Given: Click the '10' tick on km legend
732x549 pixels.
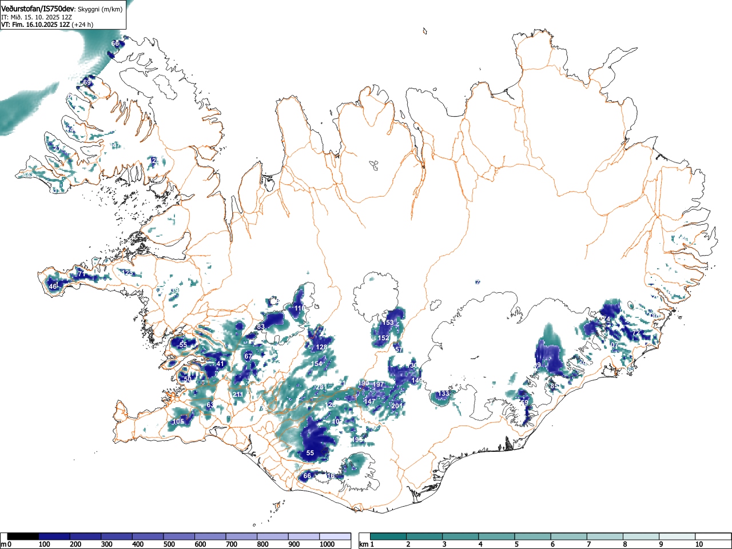Looking at the screenshot, I should coord(699,544).
